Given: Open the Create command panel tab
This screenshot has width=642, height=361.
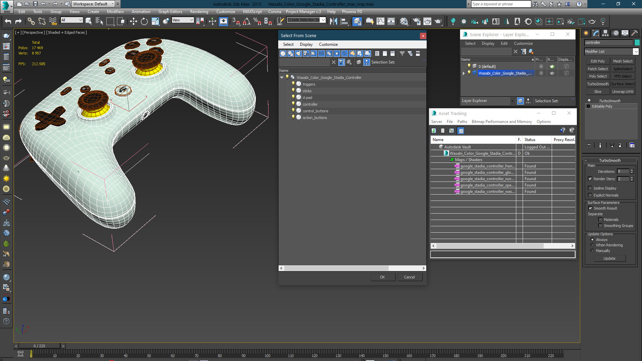Looking at the screenshot, I should coord(586,33).
